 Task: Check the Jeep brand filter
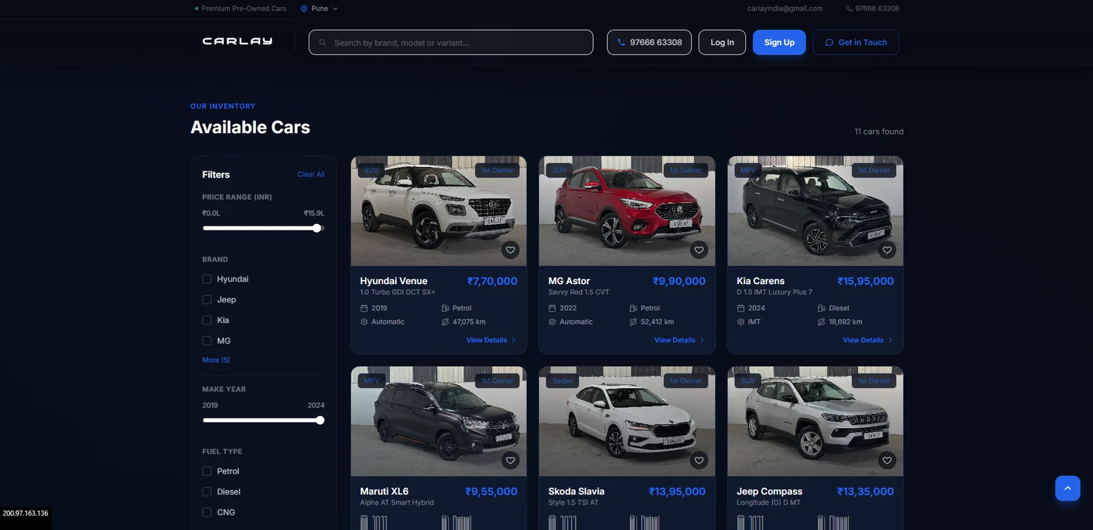pyautogui.click(x=207, y=300)
